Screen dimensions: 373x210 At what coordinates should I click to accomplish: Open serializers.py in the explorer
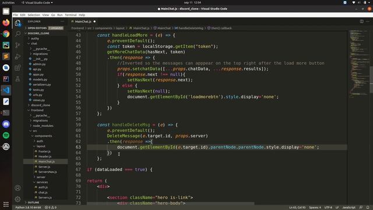41,85
